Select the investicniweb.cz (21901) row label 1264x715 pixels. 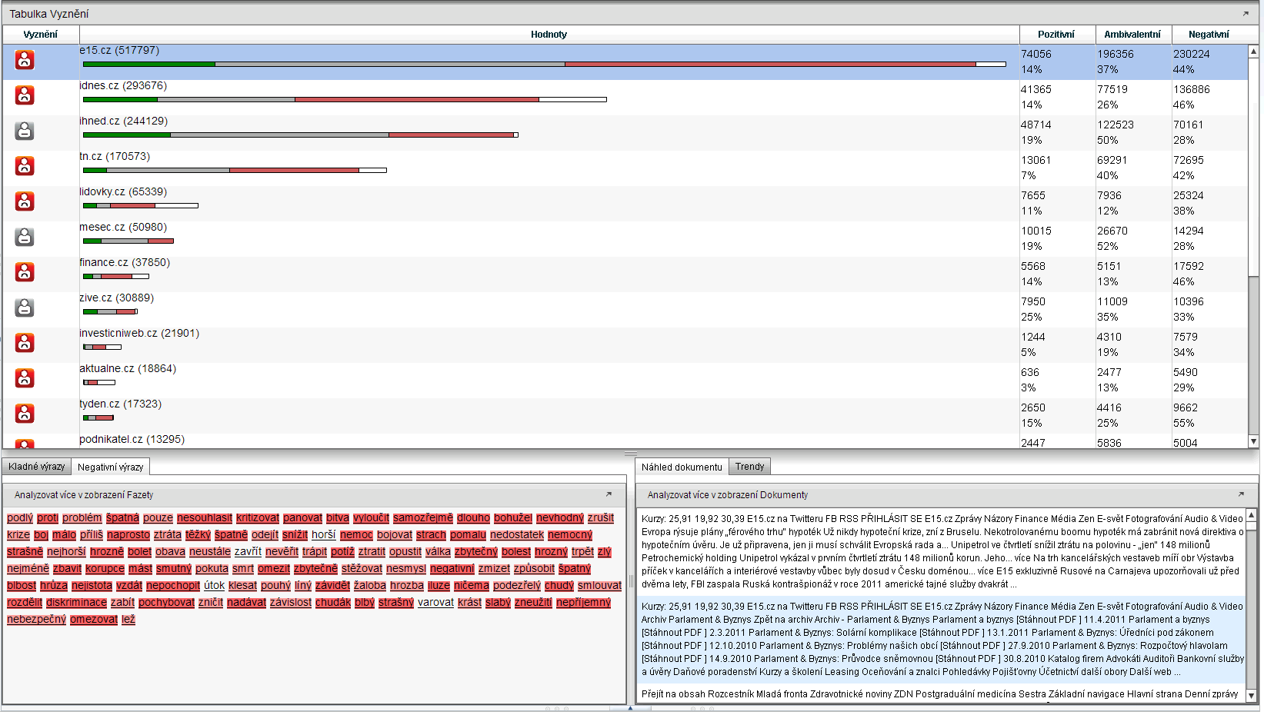click(139, 334)
